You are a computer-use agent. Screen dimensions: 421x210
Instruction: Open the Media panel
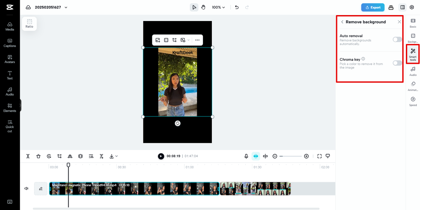(10, 27)
